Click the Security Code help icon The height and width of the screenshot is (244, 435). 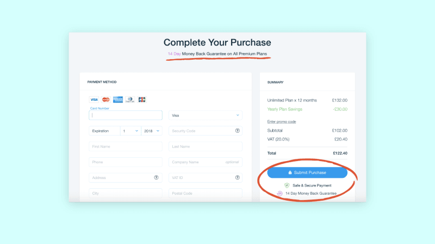pos(238,131)
